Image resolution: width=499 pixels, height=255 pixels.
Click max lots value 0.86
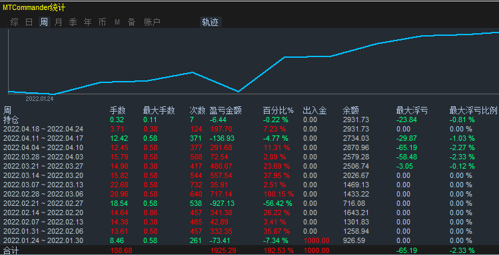(x=150, y=212)
